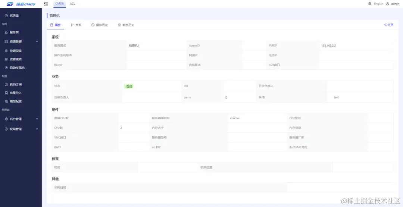Collapse the sidebar with the menu-fold icon

46,4
